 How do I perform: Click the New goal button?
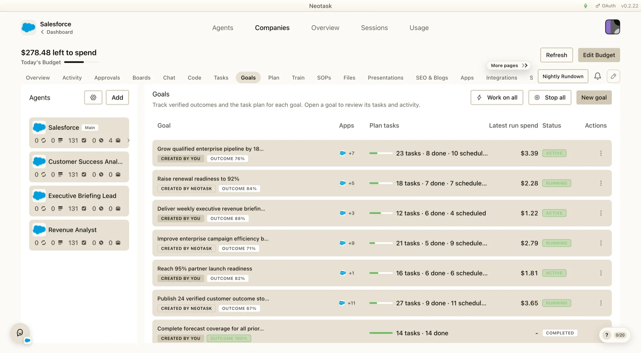tap(594, 97)
